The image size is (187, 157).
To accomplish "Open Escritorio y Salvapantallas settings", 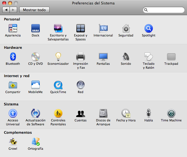I will coord(58,29).
